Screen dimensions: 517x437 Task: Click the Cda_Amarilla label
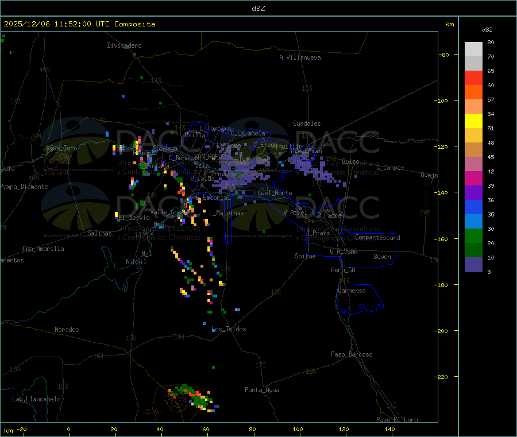43,249
